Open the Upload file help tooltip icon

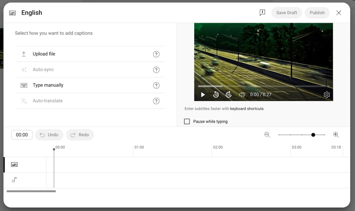tap(156, 54)
